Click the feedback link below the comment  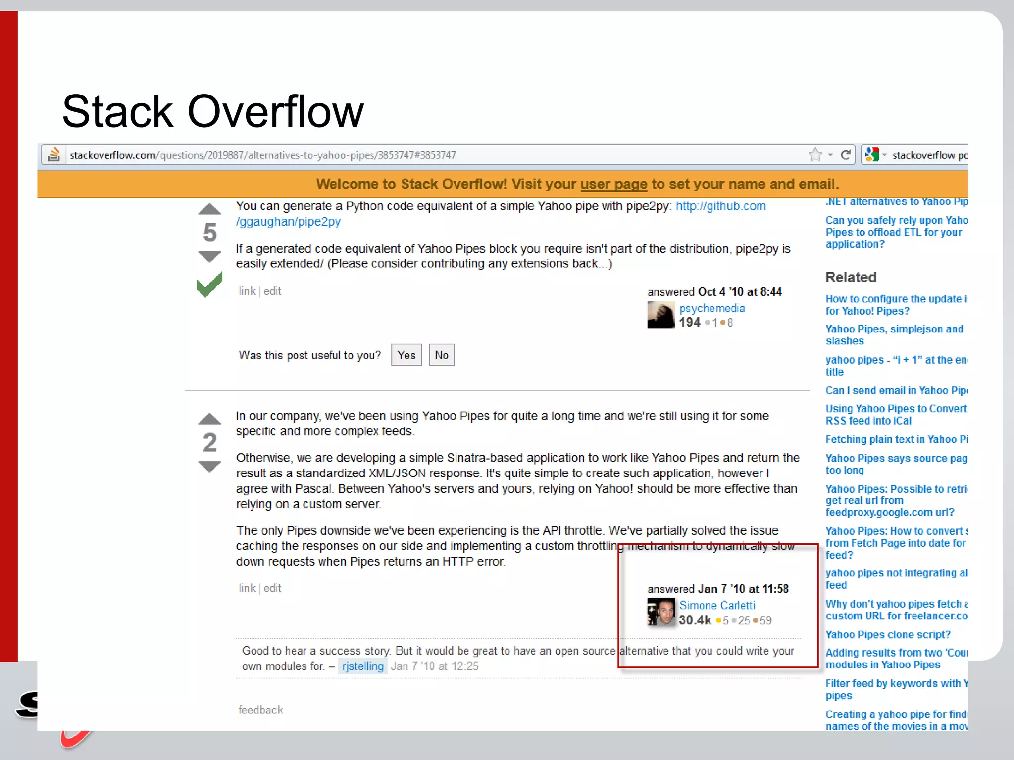click(x=260, y=710)
